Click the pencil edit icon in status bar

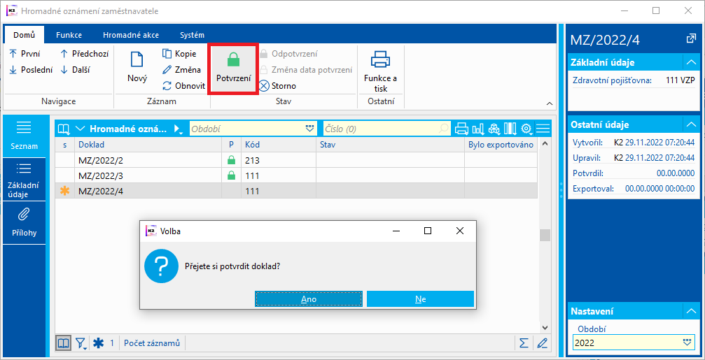pos(543,343)
